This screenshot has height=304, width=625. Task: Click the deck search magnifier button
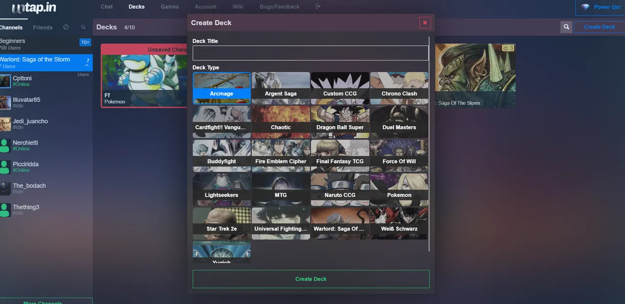[x=566, y=27]
